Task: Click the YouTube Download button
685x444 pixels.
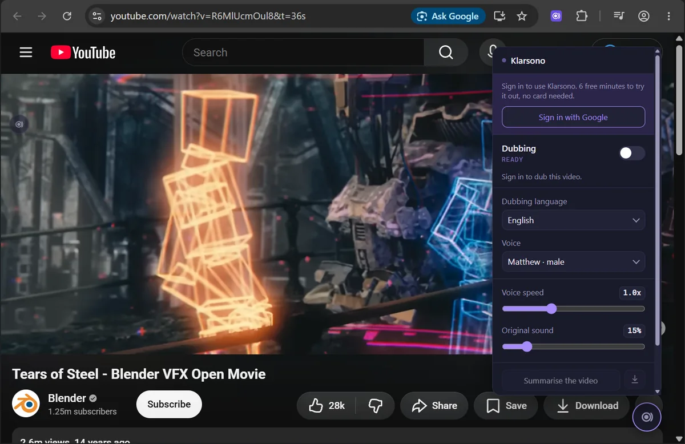Action: click(x=587, y=406)
